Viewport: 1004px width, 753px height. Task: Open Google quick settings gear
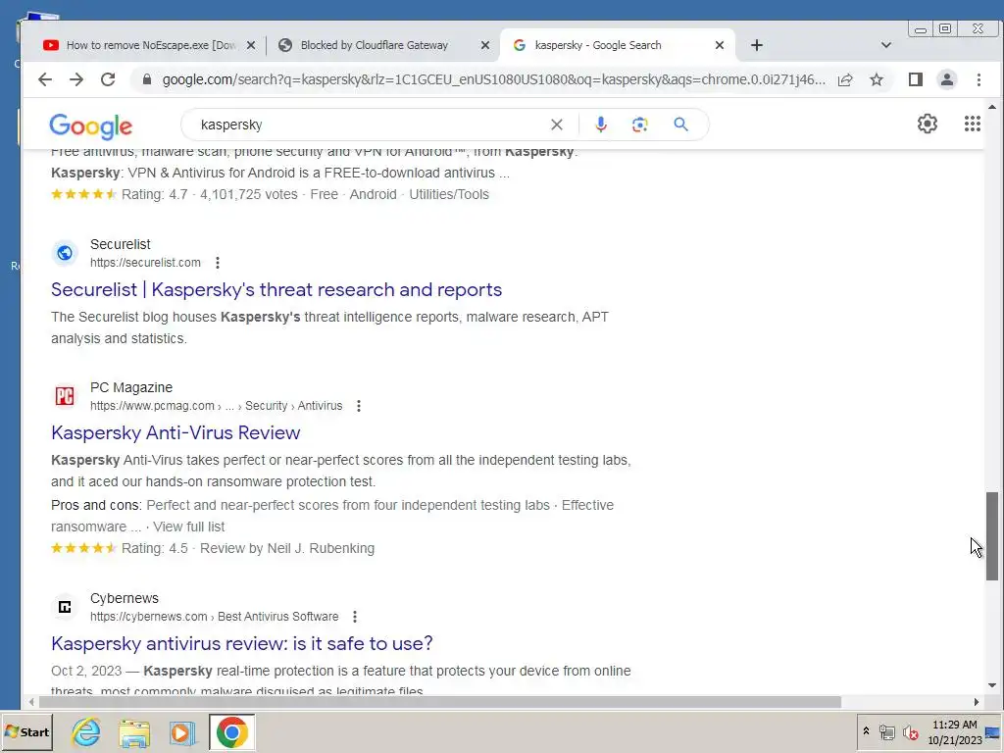[x=927, y=124]
